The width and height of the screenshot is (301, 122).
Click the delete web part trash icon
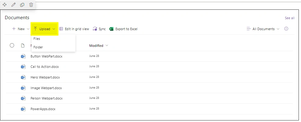click(31, 5)
